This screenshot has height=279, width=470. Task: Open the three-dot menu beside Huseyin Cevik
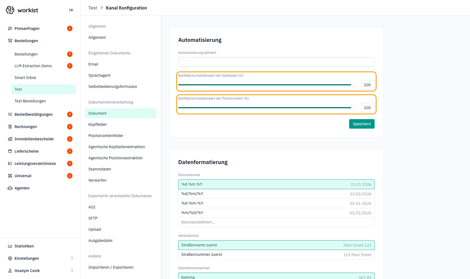pos(72,271)
